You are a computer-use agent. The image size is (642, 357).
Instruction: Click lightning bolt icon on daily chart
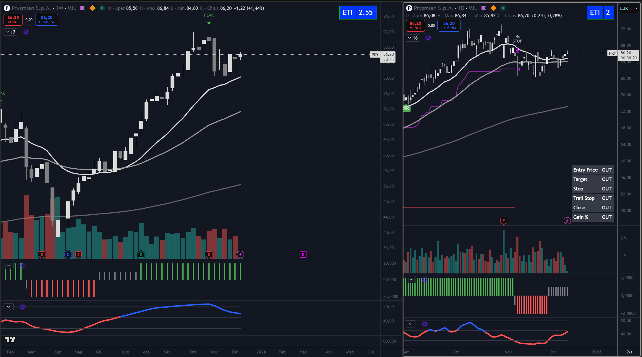(x=567, y=221)
